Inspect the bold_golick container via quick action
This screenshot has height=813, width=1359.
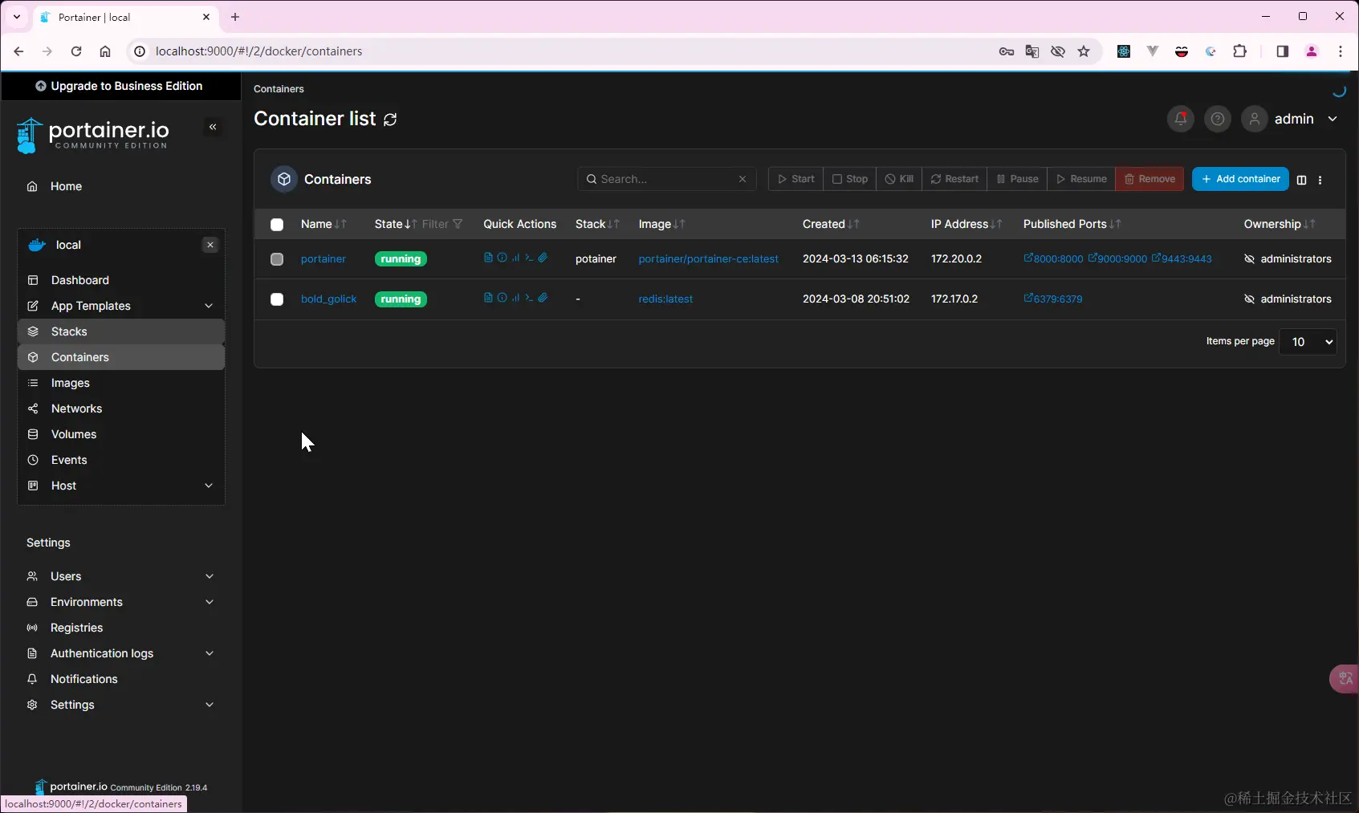tap(502, 298)
